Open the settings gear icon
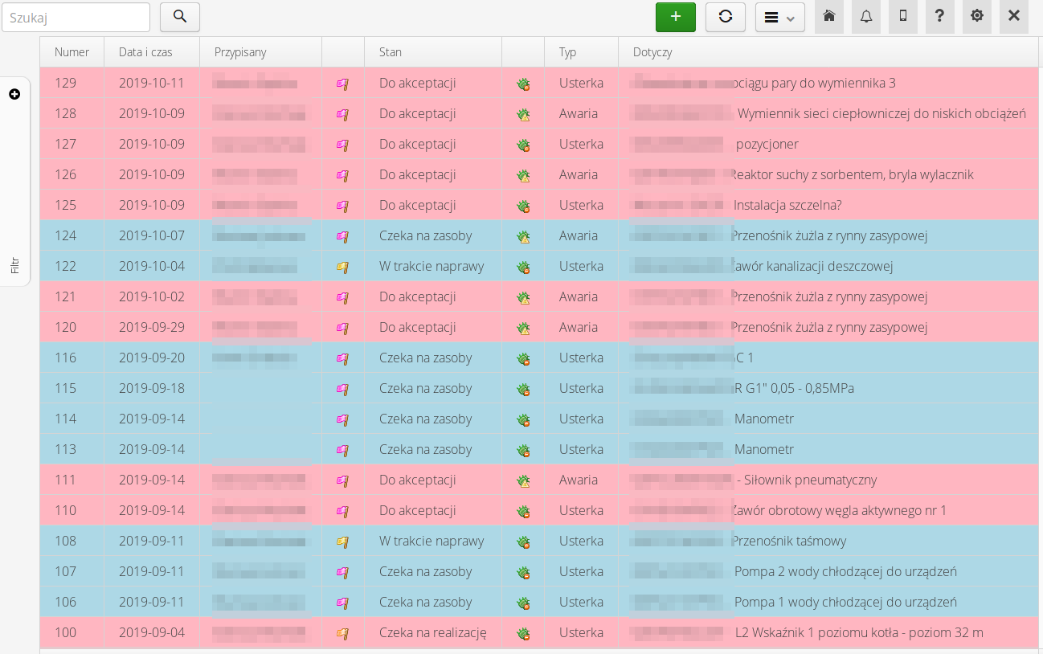 tap(977, 16)
